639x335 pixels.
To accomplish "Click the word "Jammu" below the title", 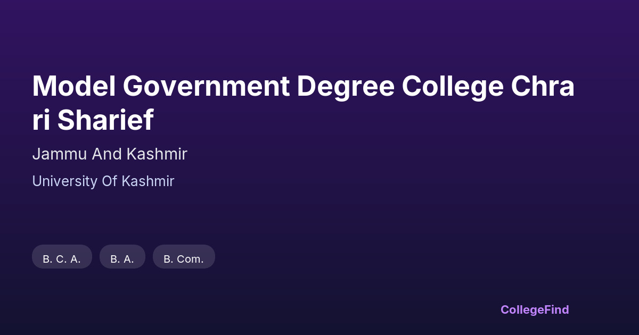I will [x=60, y=154].
